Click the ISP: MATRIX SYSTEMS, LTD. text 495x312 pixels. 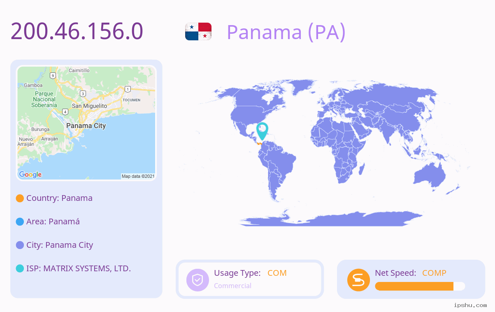pos(79,268)
